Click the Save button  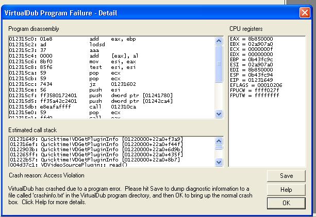[x=286, y=176]
